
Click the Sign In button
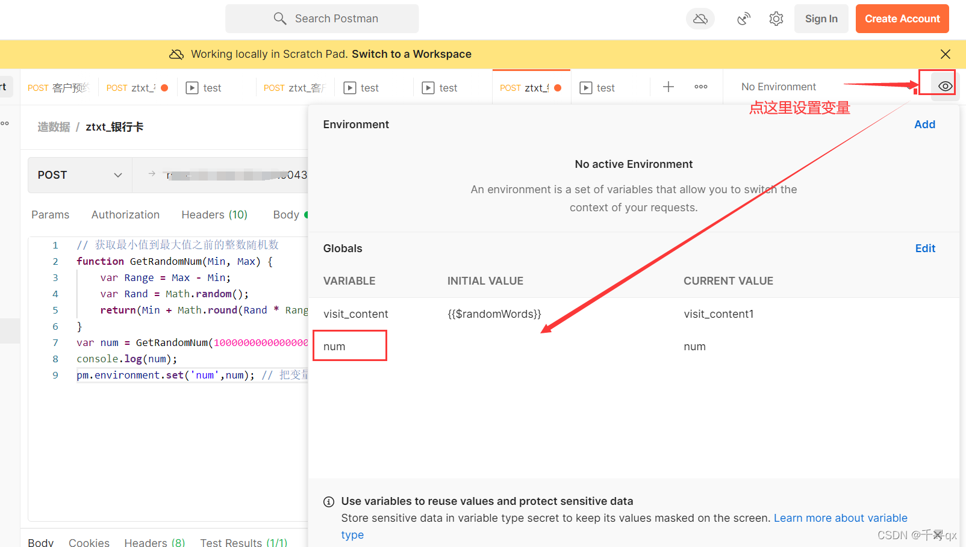[x=821, y=19]
